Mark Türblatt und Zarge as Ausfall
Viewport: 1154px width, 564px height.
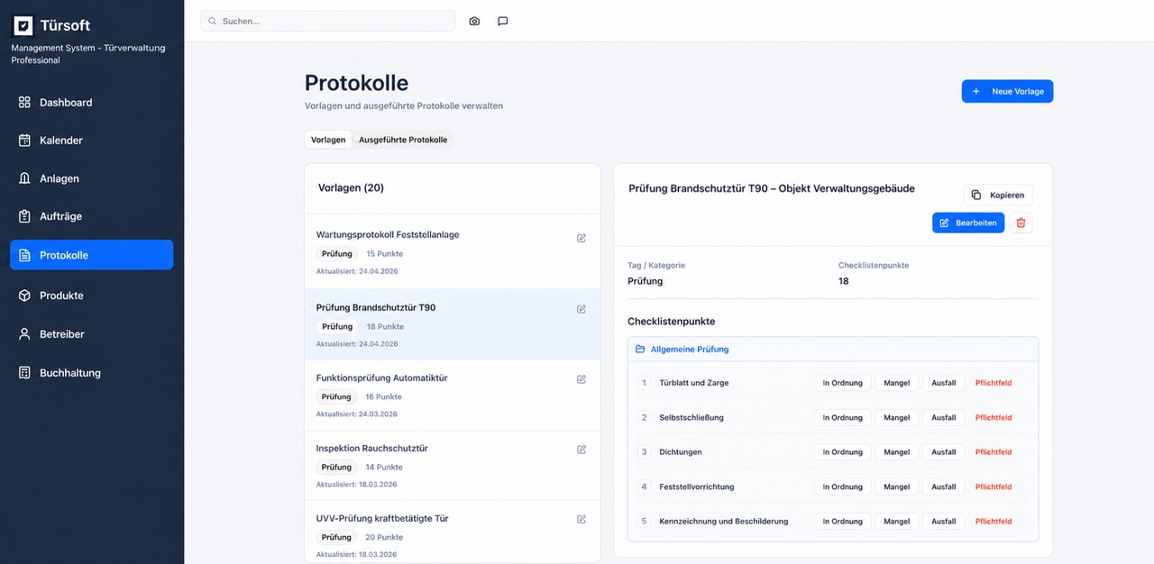pyautogui.click(x=944, y=383)
